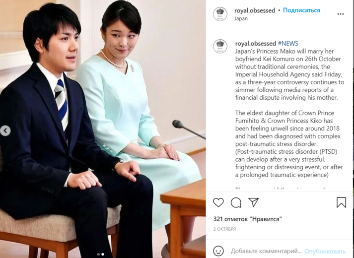
Task: Open royal.obsessed avatar beside the caption
Action: point(220,47)
